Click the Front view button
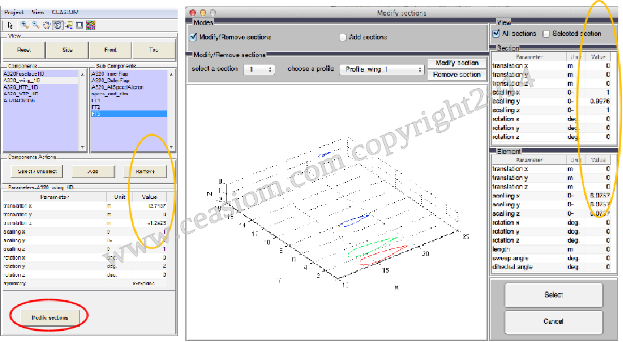 pyautogui.click(x=110, y=50)
